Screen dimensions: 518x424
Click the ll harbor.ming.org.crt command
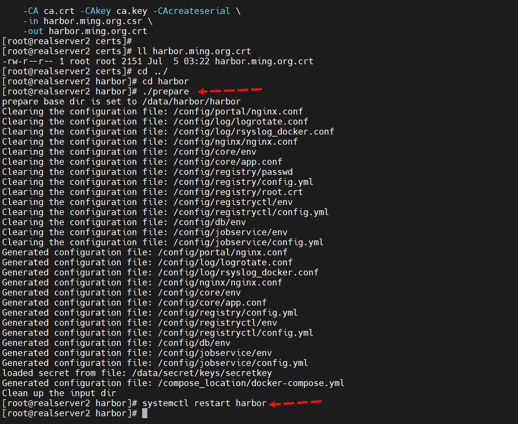pyautogui.click(x=194, y=51)
